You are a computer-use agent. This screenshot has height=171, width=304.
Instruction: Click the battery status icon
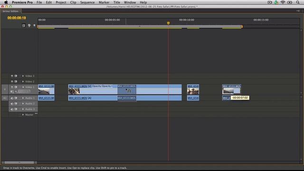290,2
